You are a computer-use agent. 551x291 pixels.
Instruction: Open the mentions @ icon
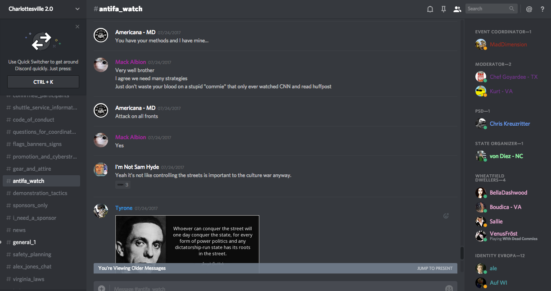[x=529, y=9]
